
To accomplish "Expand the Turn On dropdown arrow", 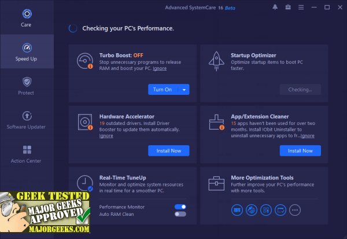I will (x=184, y=90).
